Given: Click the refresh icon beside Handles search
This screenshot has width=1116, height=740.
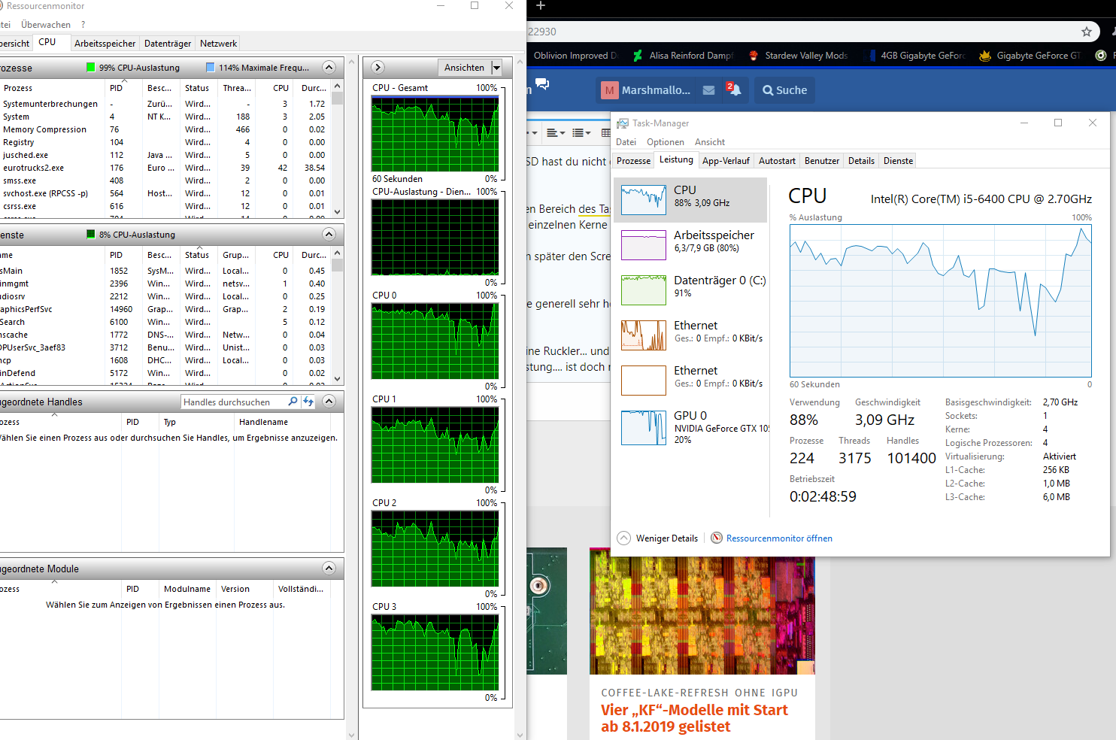Looking at the screenshot, I should tap(308, 402).
